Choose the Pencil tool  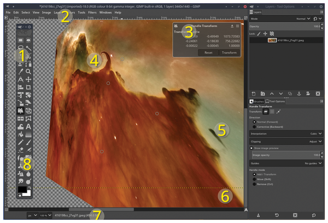pos(21,142)
